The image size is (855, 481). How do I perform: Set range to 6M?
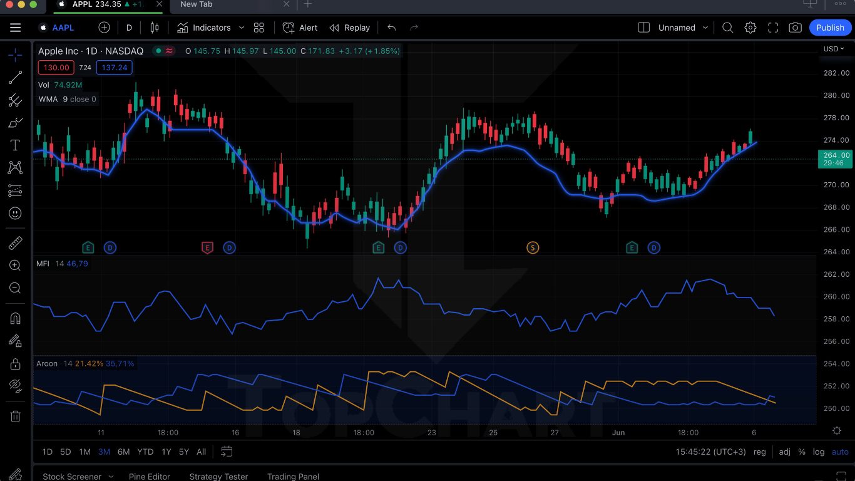[123, 452]
